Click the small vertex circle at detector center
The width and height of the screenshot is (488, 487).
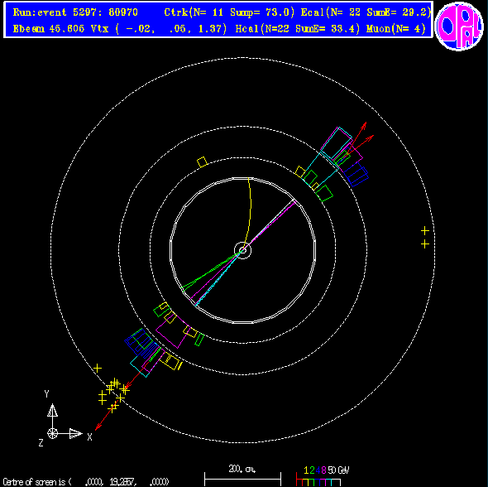pyautogui.click(x=242, y=250)
